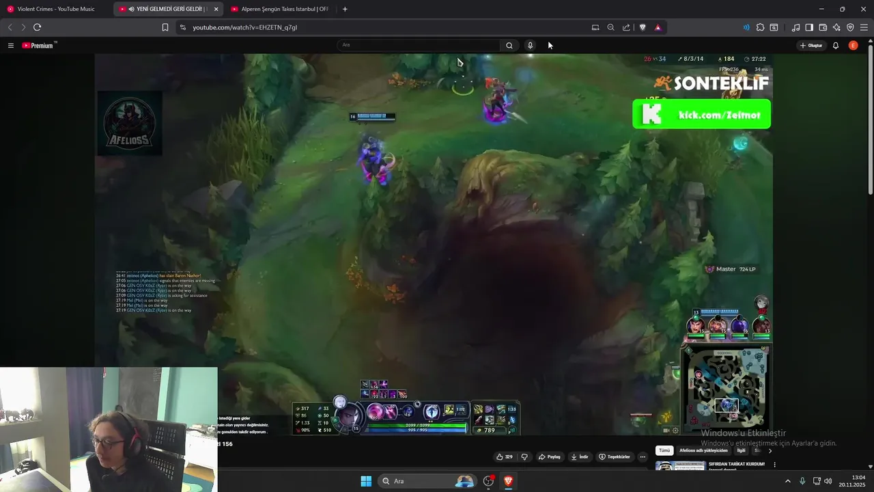Screen dimensions: 874x492
Task: Open site settings icon before URL
Action: point(182,27)
